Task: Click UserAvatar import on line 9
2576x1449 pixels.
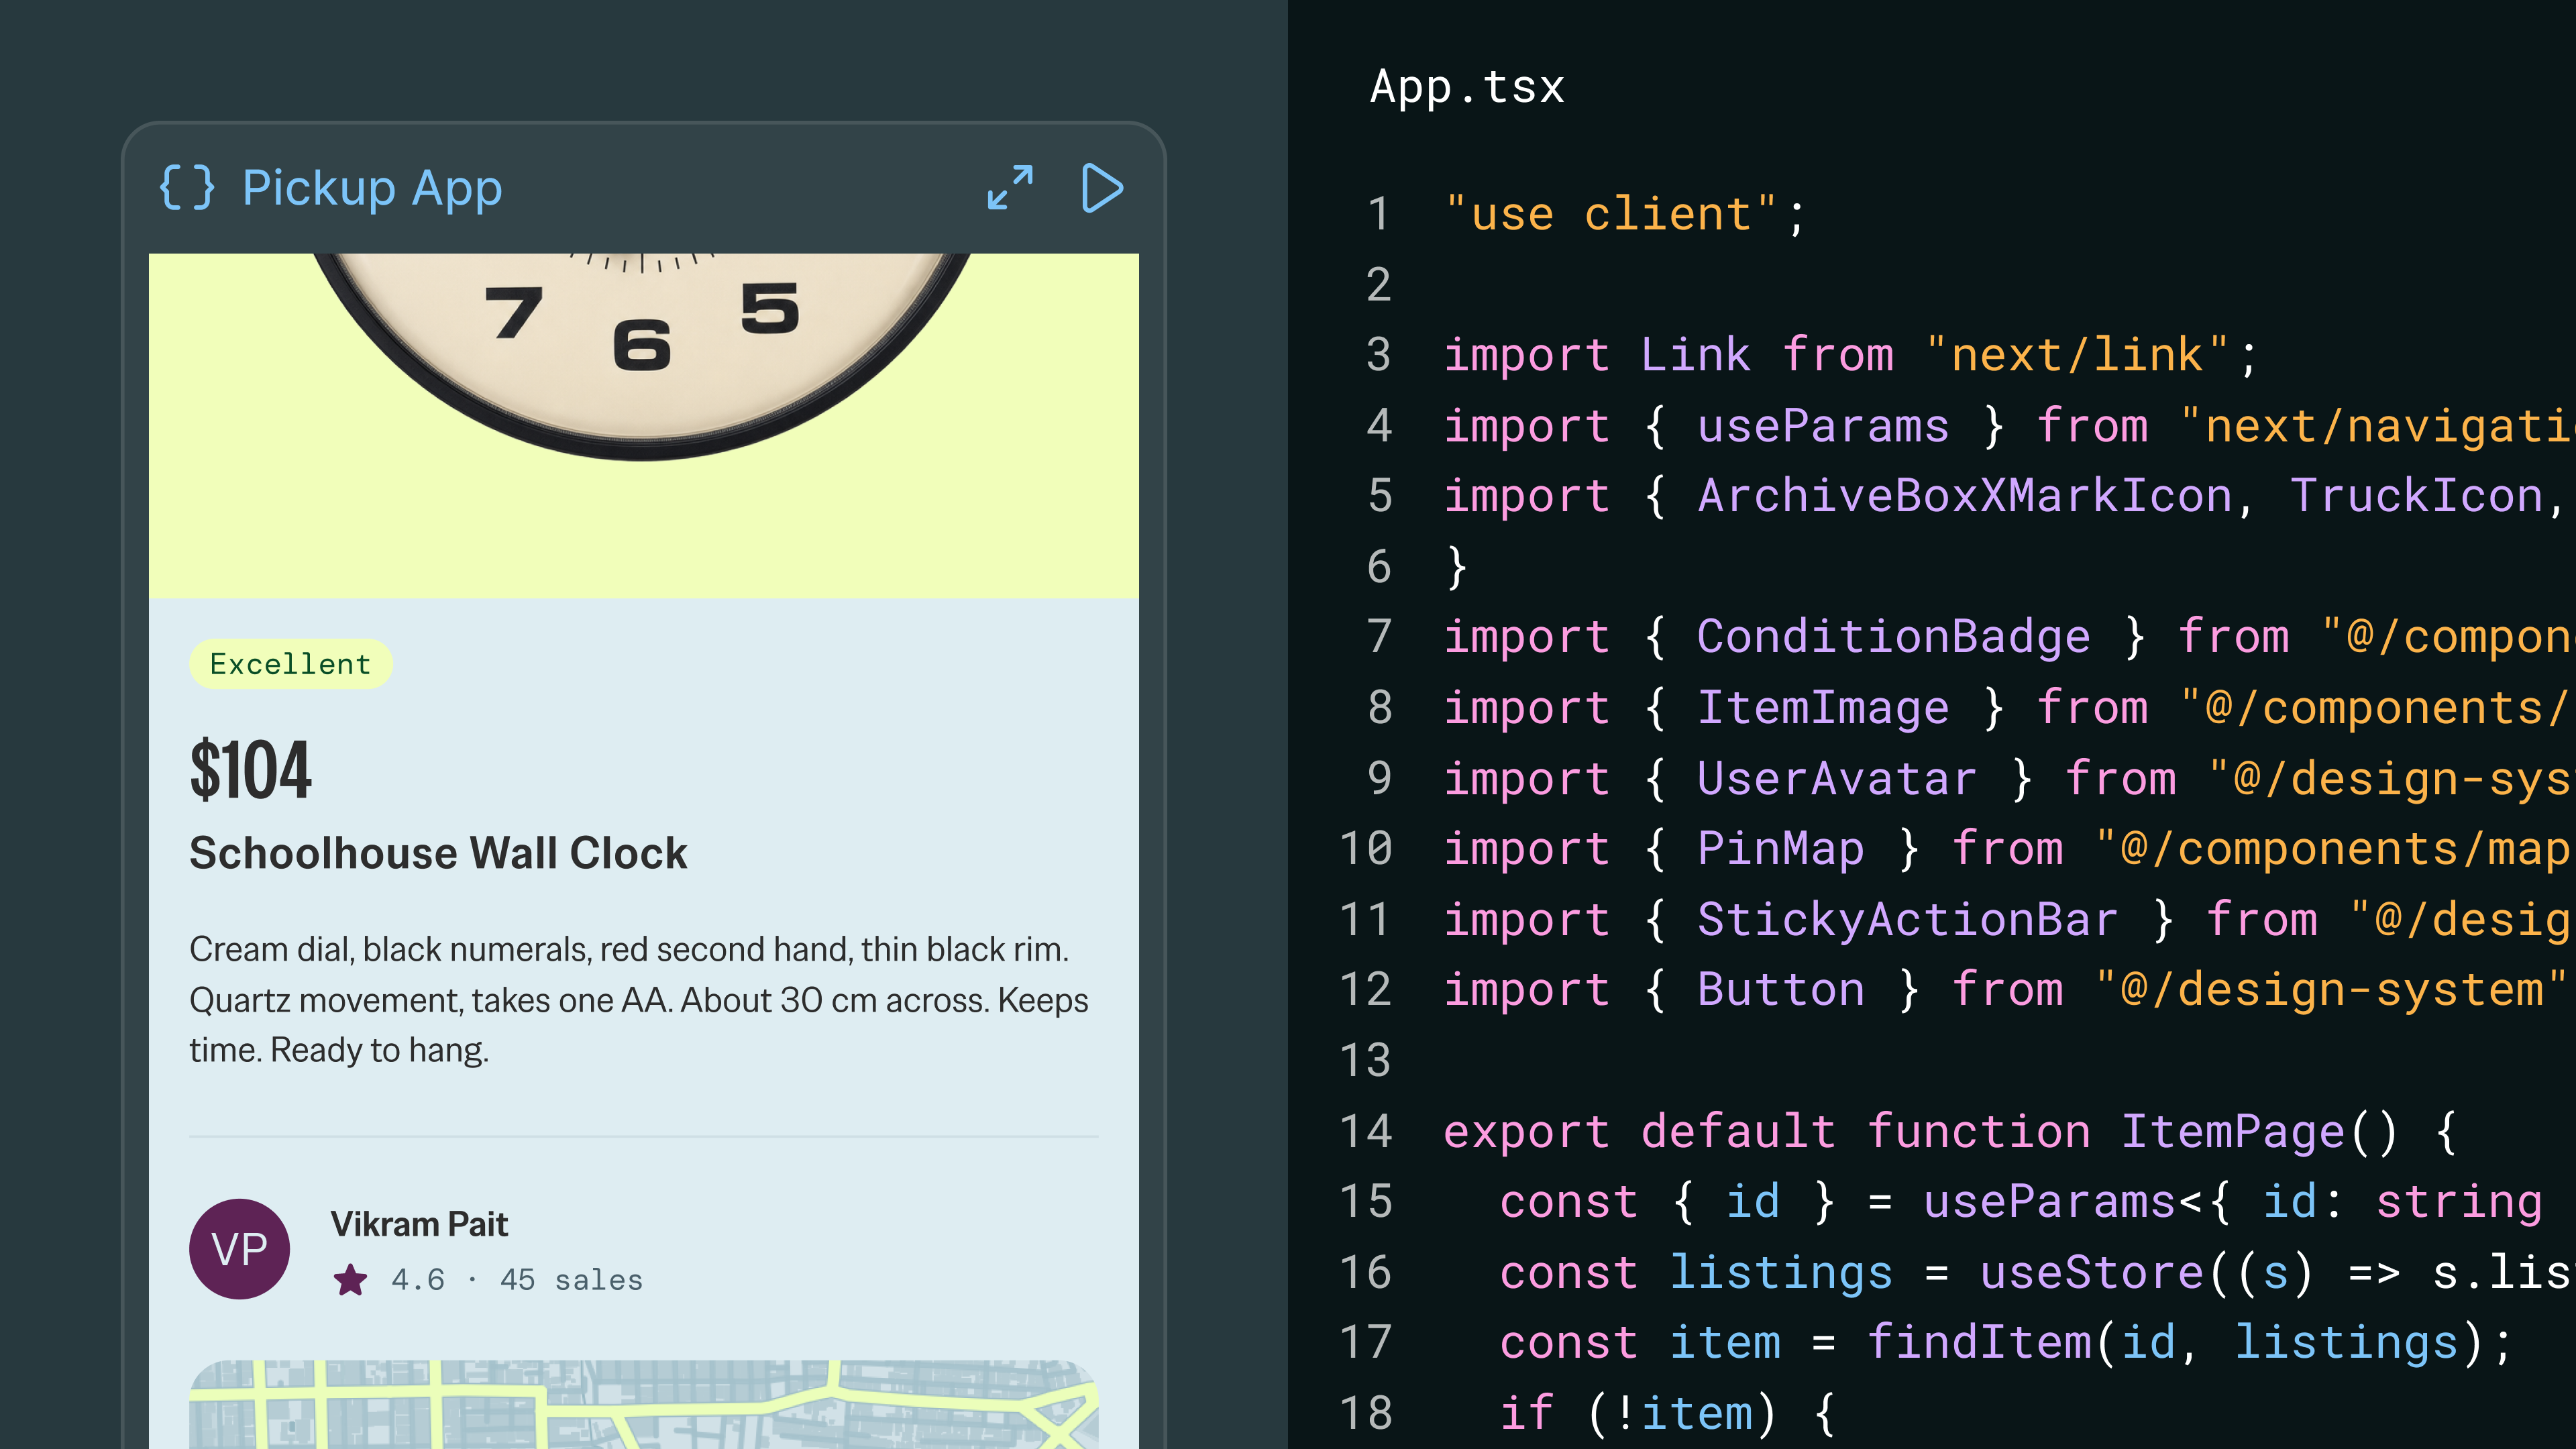Action: pos(1837,778)
